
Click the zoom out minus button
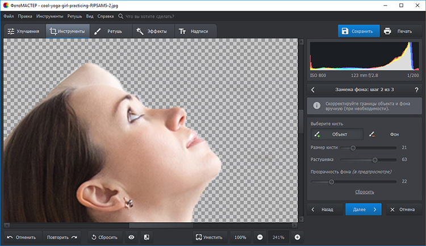pyautogui.click(x=260, y=237)
